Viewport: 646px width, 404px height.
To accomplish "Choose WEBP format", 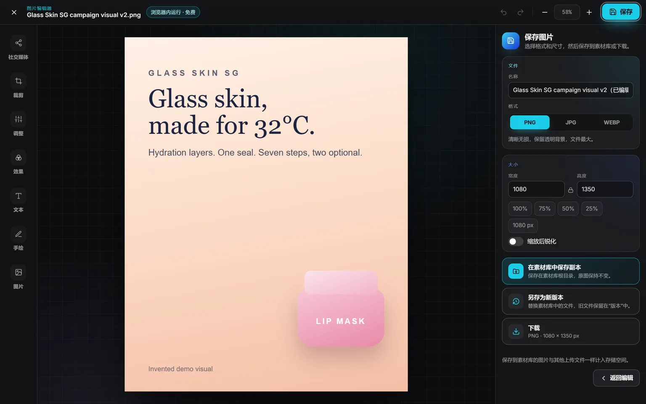I will pos(612,122).
